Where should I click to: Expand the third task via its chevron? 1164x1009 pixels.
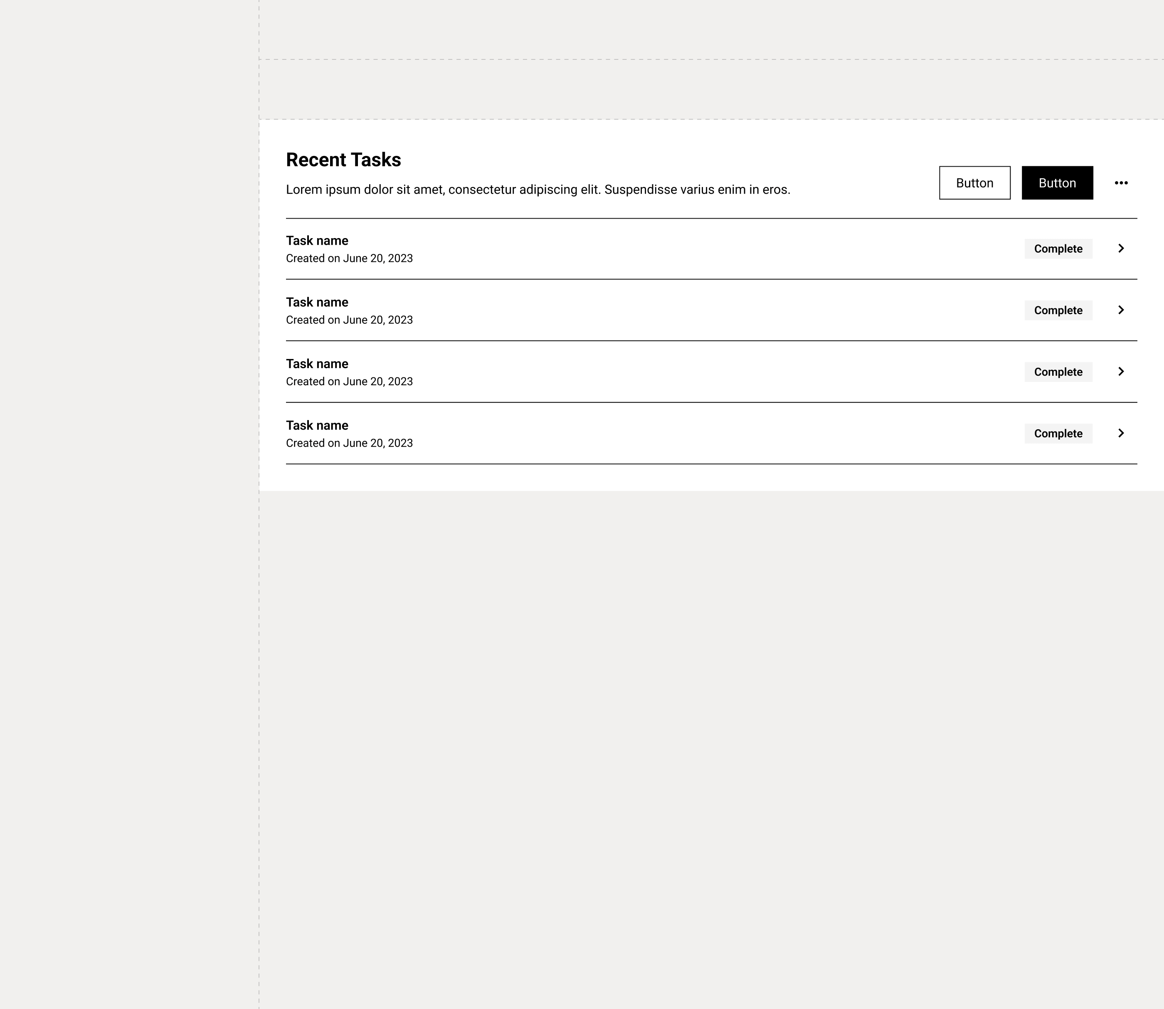tap(1121, 372)
